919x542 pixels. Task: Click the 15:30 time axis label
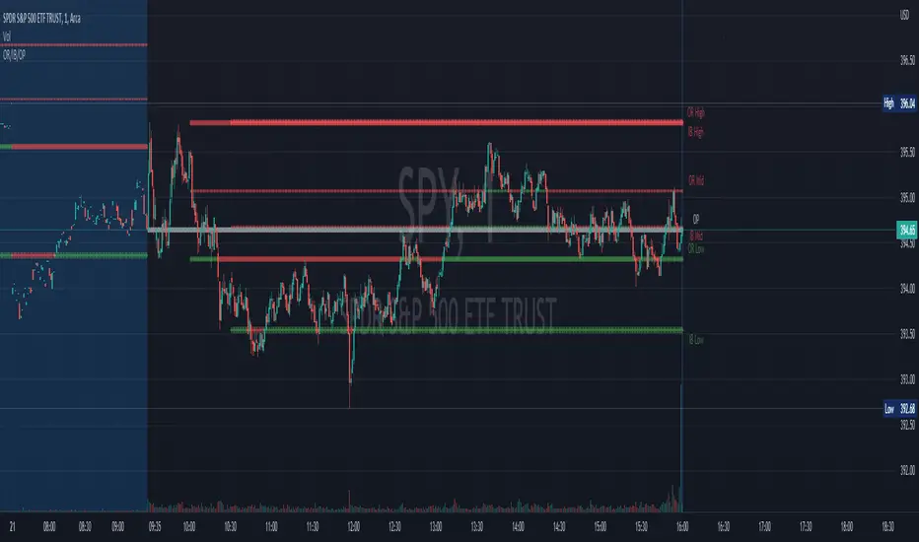pos(641,527)
